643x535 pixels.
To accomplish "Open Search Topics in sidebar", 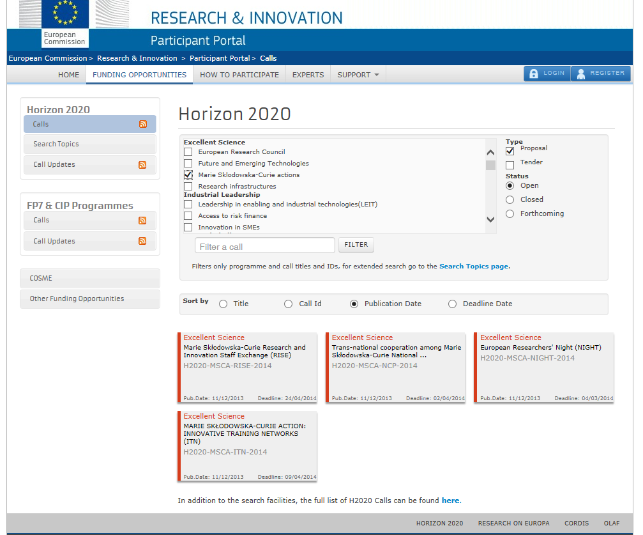I will coord(90,144).
